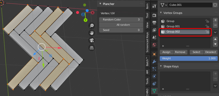Click the Plancher panel drag handle dots

(141, 4)
